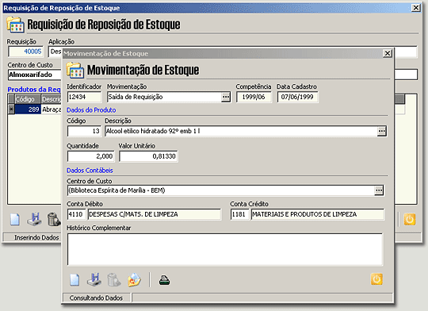Click the orange power exit icon in Requisição window

[410, 219]
